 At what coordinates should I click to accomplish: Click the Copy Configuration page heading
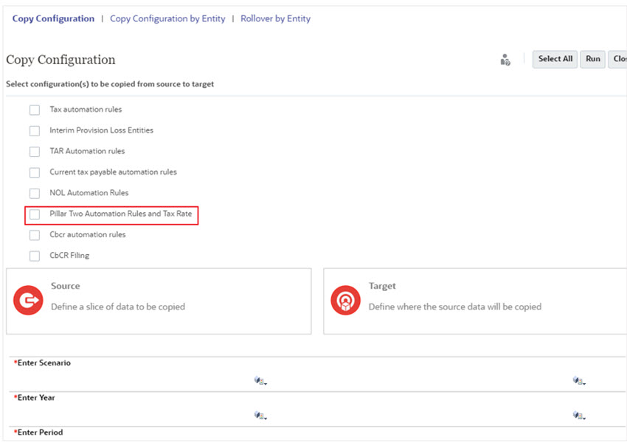(x=60, y=60)
